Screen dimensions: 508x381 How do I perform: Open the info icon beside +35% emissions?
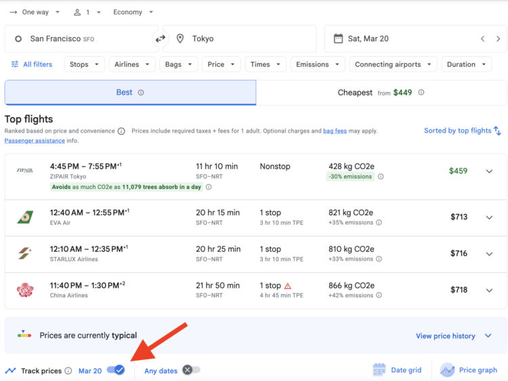coord(379,223)
